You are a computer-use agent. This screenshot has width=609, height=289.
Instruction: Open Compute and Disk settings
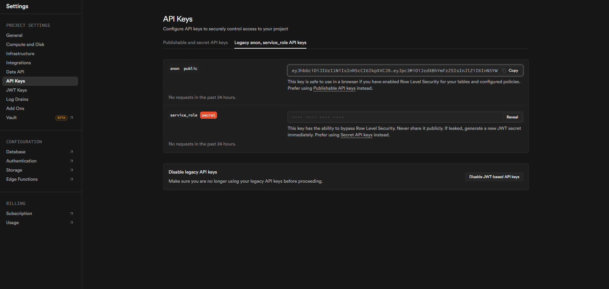point(25,44)
